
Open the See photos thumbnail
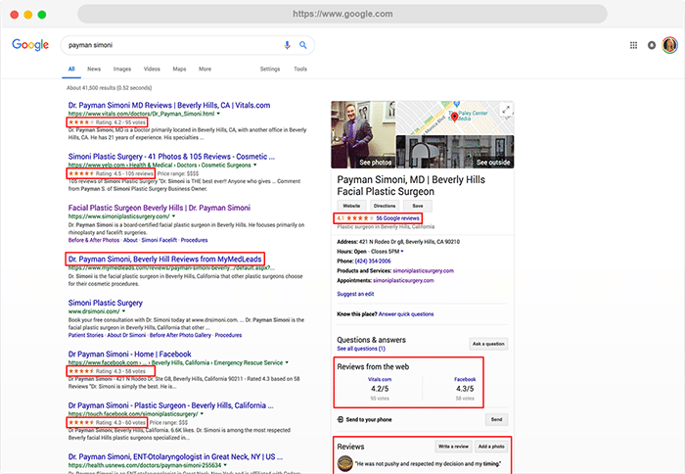click(363, 135)
